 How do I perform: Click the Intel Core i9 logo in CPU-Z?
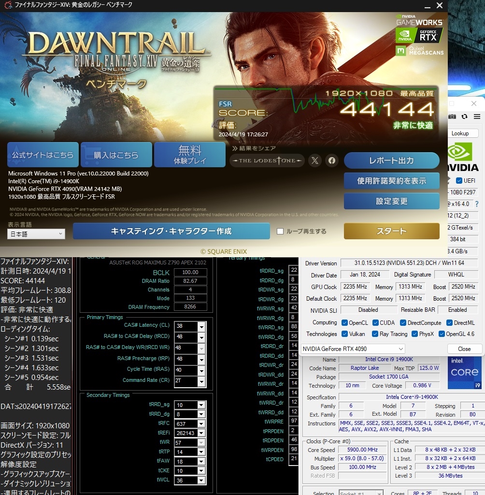(465, 373)
